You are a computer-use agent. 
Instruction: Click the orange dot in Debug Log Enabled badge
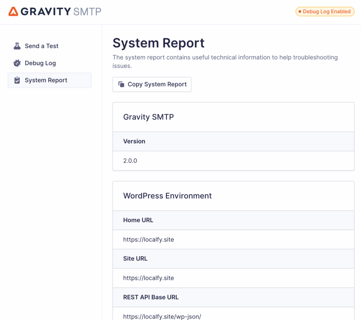click(301, 11)
